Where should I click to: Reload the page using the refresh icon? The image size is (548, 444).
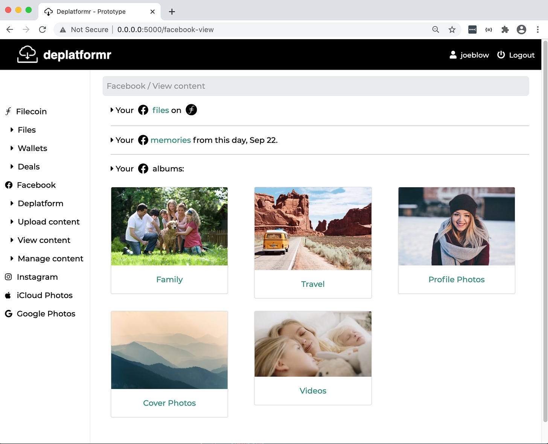(x=43, y=30)
